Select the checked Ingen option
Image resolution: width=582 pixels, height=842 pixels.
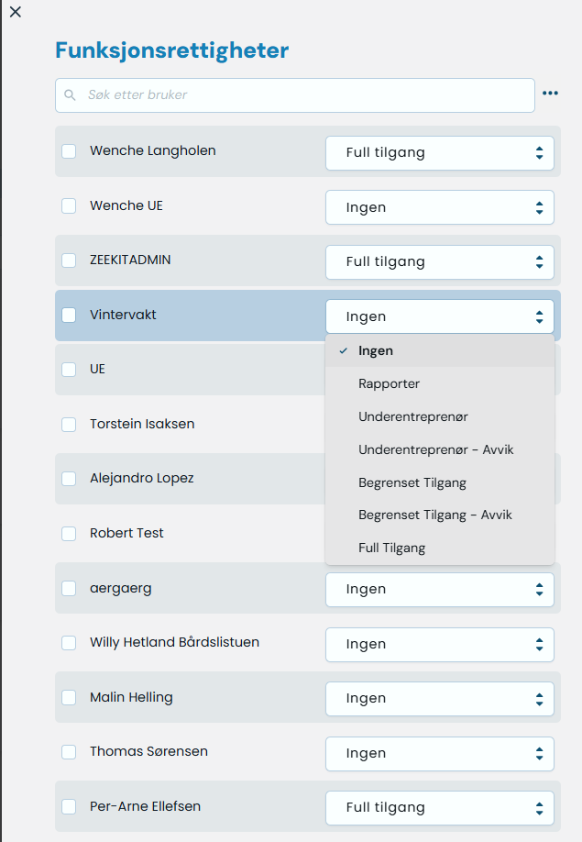376,350
